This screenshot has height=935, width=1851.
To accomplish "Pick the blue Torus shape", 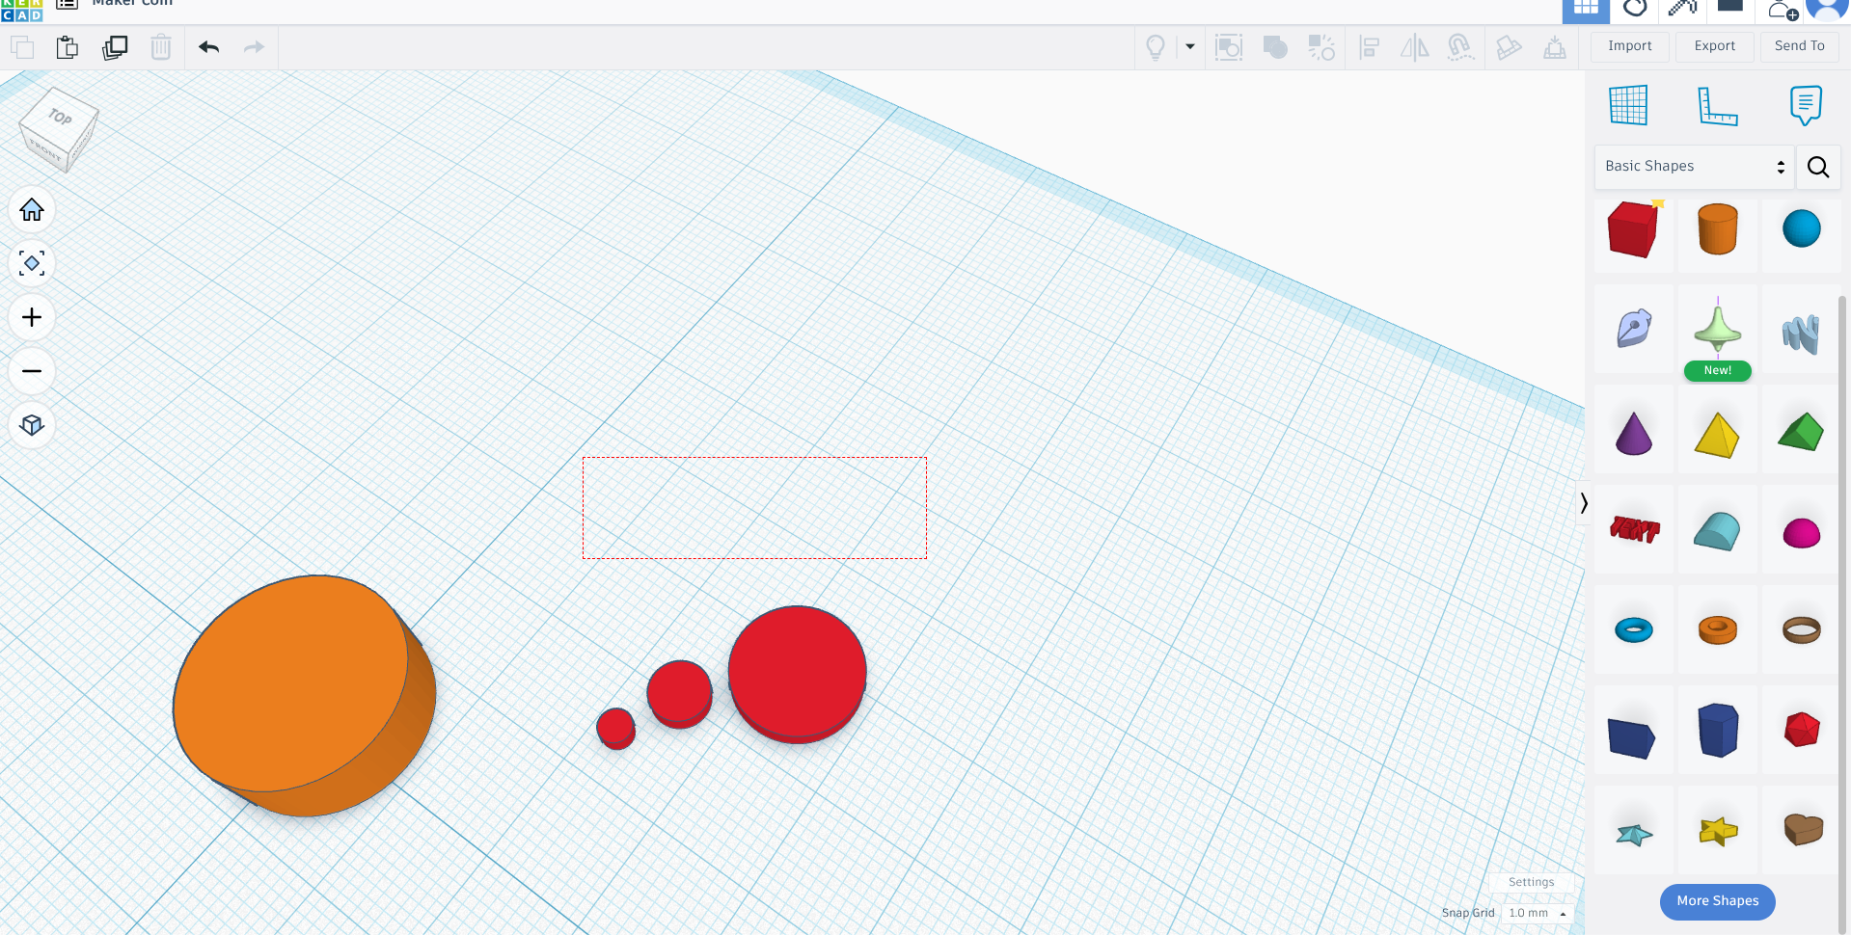I will tap(1633, 630).
